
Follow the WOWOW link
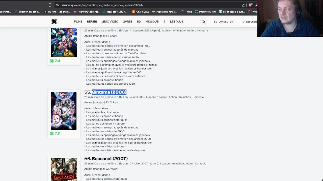point(112,169)
